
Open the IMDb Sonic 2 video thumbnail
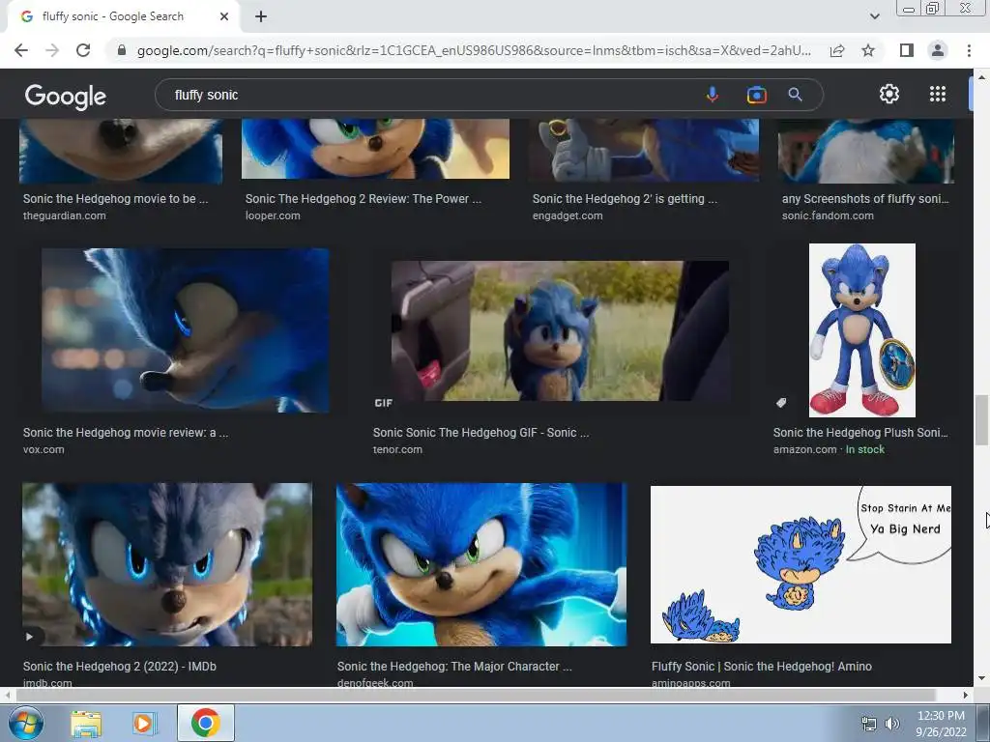166,564
